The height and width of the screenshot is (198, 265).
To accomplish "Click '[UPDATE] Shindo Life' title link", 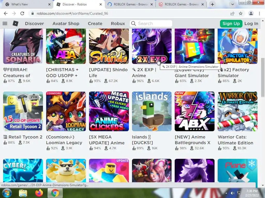I will (x=108, y=72).
